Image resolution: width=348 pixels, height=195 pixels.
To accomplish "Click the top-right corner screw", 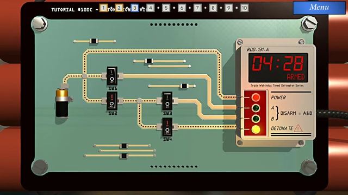I will click(309, 23).
